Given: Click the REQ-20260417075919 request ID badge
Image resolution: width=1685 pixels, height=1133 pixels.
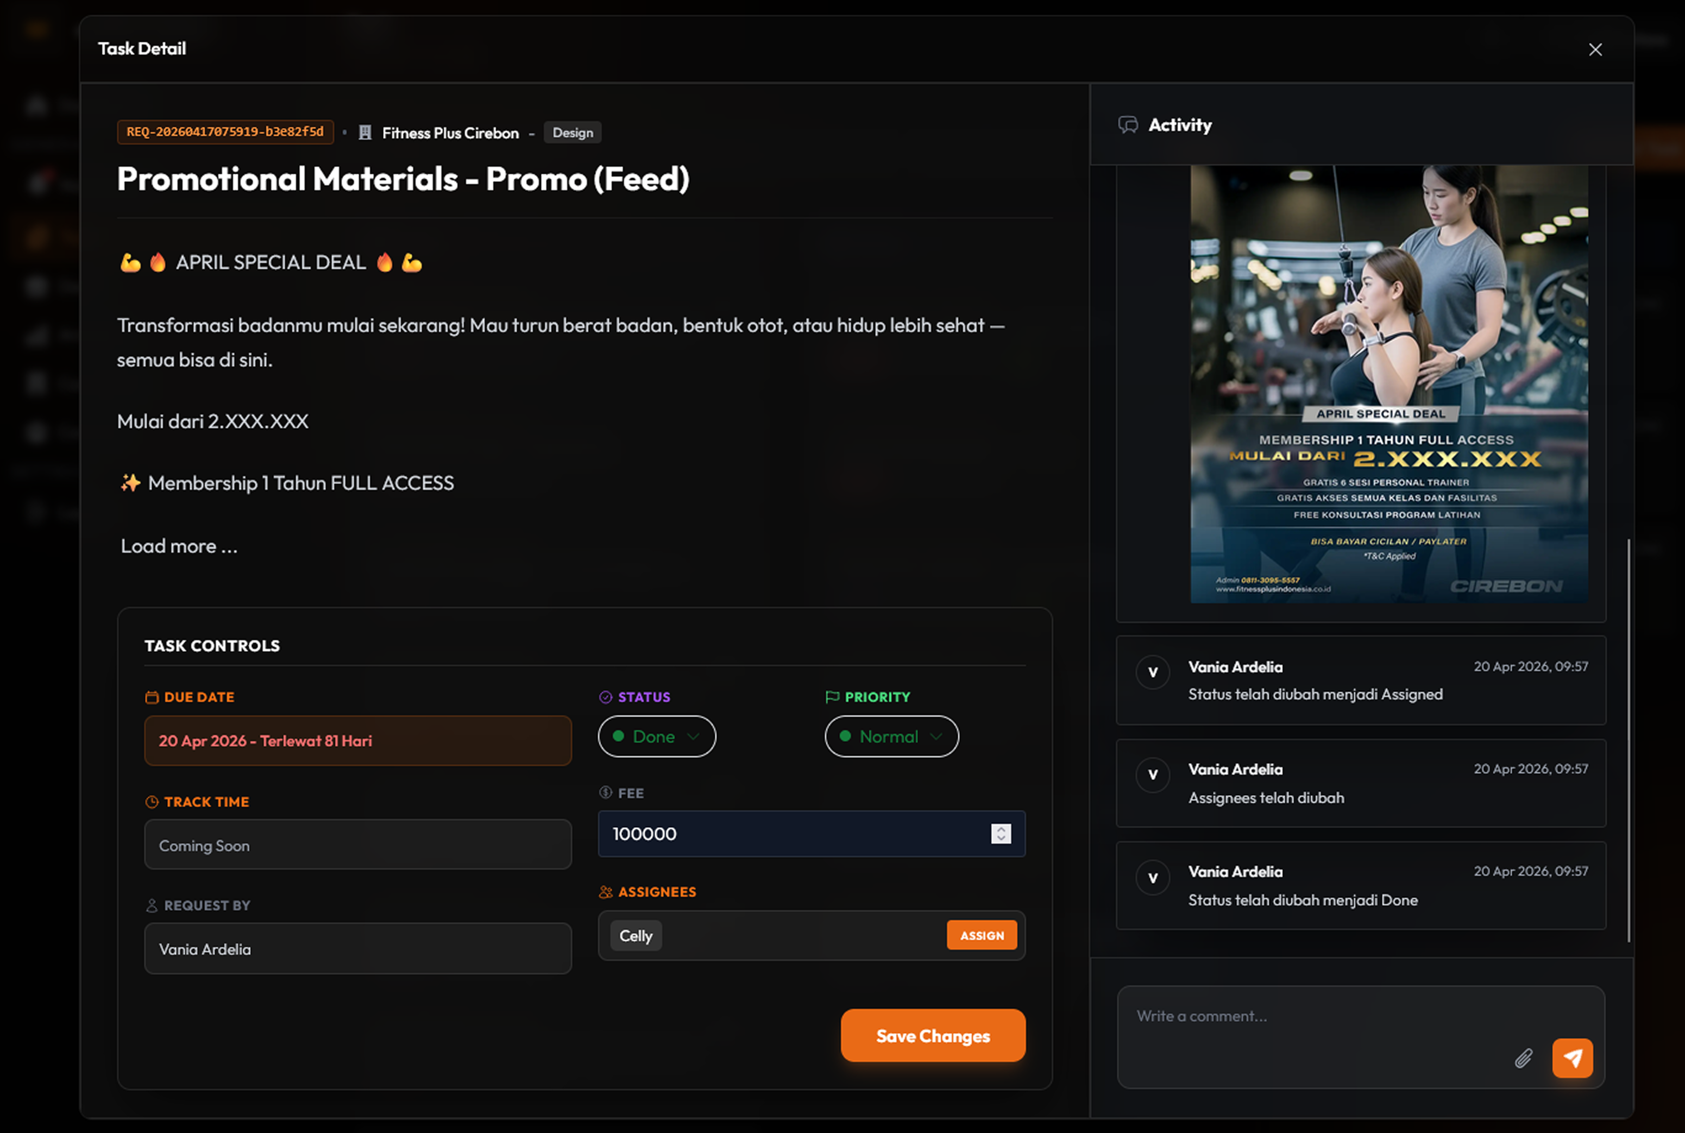Looking at the screenshot, I should (225, 132).
